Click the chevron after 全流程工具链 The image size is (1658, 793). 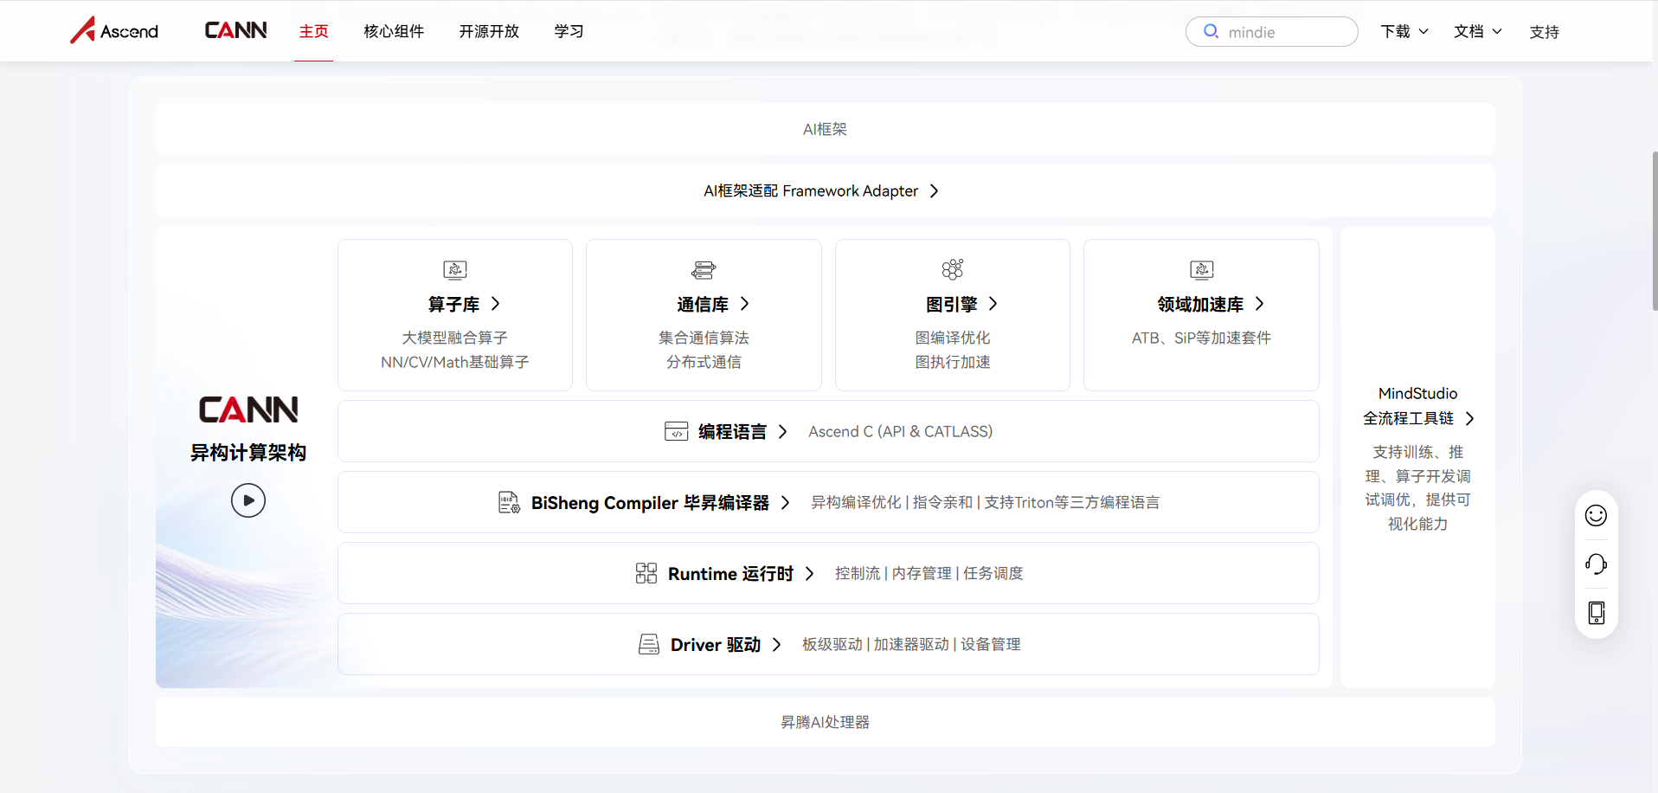[1469, 418]
